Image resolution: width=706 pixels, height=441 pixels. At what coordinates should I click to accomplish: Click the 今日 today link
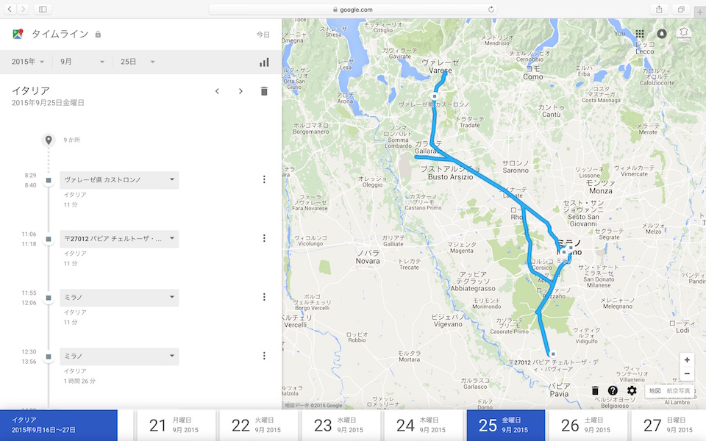click(x=263, y=35)
